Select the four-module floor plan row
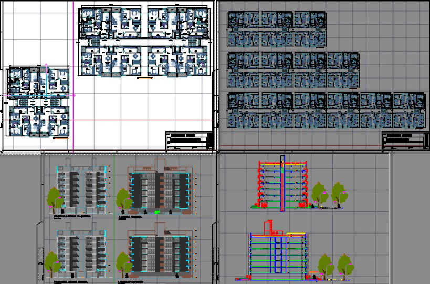430x284 pixels. [293, 70]
